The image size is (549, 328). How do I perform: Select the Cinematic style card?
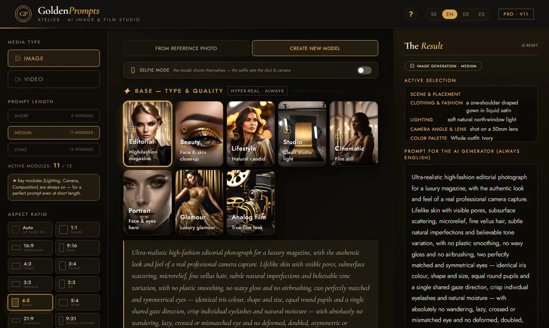point(354,134)
